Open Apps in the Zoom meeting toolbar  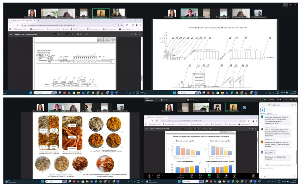coord(218,175)
